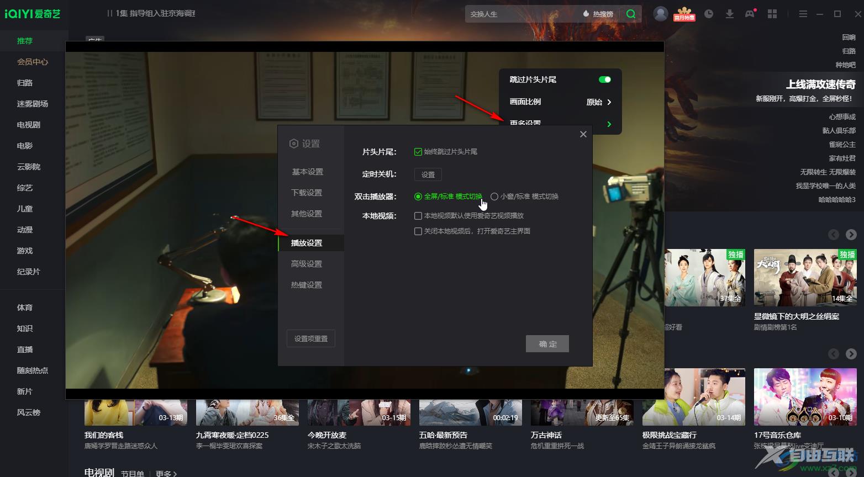
Task: Open 九霄寒夜暖·定档0225 title
Action: pos(233,435)
